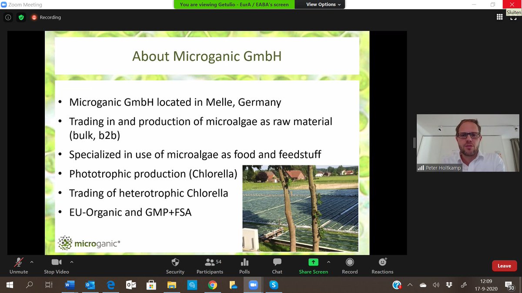Open the blue remote desktop taskbar app
Viewport: 522px width, 293px height.
click(192, 285)
